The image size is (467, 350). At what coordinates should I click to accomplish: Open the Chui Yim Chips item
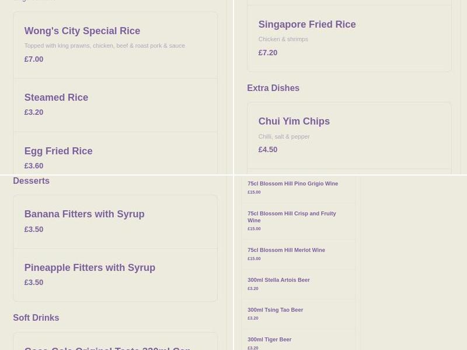[294, 121]
